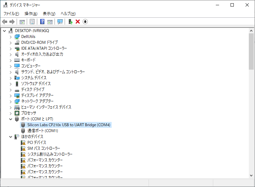Open the 操作(A) menu

31,13
